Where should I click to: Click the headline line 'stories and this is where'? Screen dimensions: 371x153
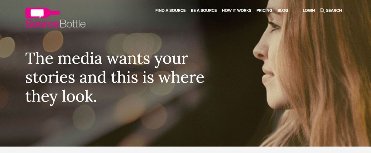click(115, 77)
